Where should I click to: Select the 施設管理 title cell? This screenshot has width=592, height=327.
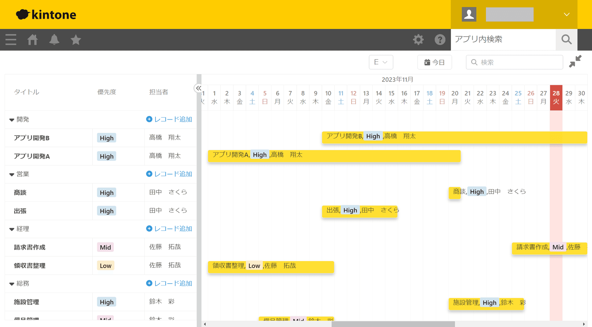pos(49,302)
